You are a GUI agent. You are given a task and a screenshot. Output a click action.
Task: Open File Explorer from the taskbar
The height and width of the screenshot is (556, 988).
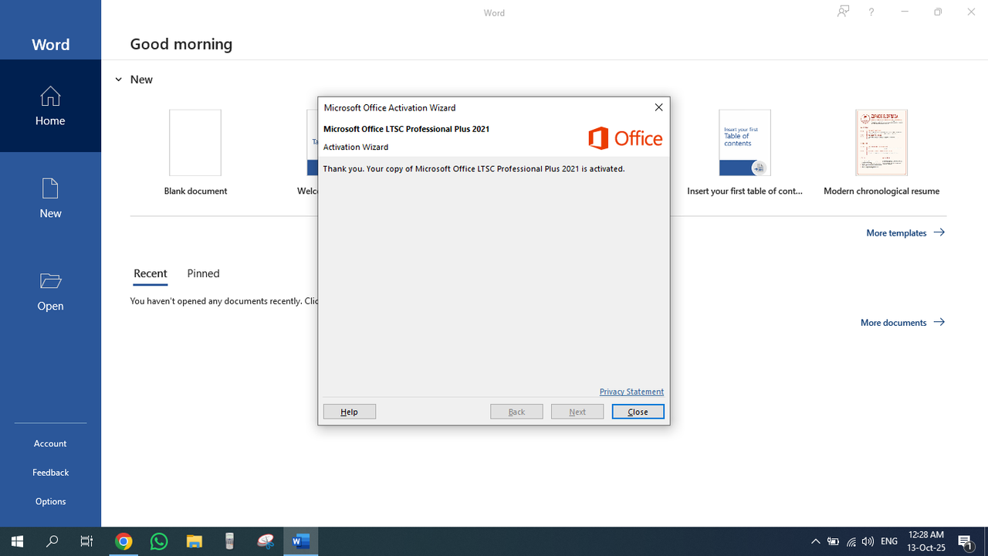pos(195,541)
